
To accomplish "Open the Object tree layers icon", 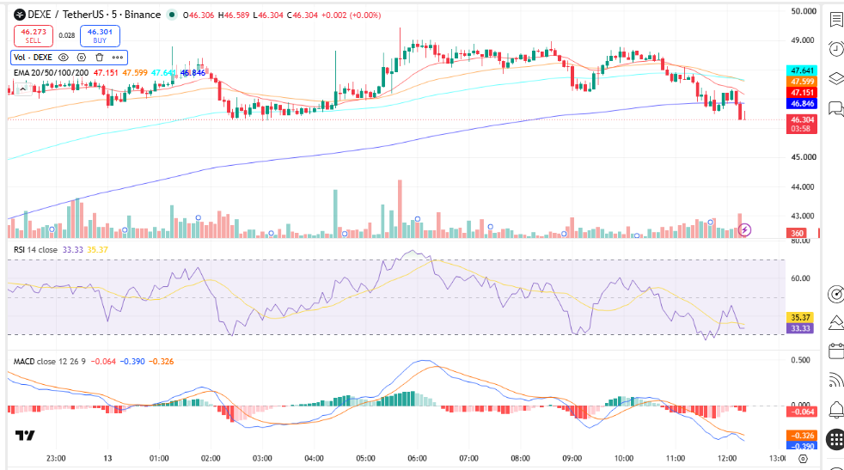I will coord(836,78).
